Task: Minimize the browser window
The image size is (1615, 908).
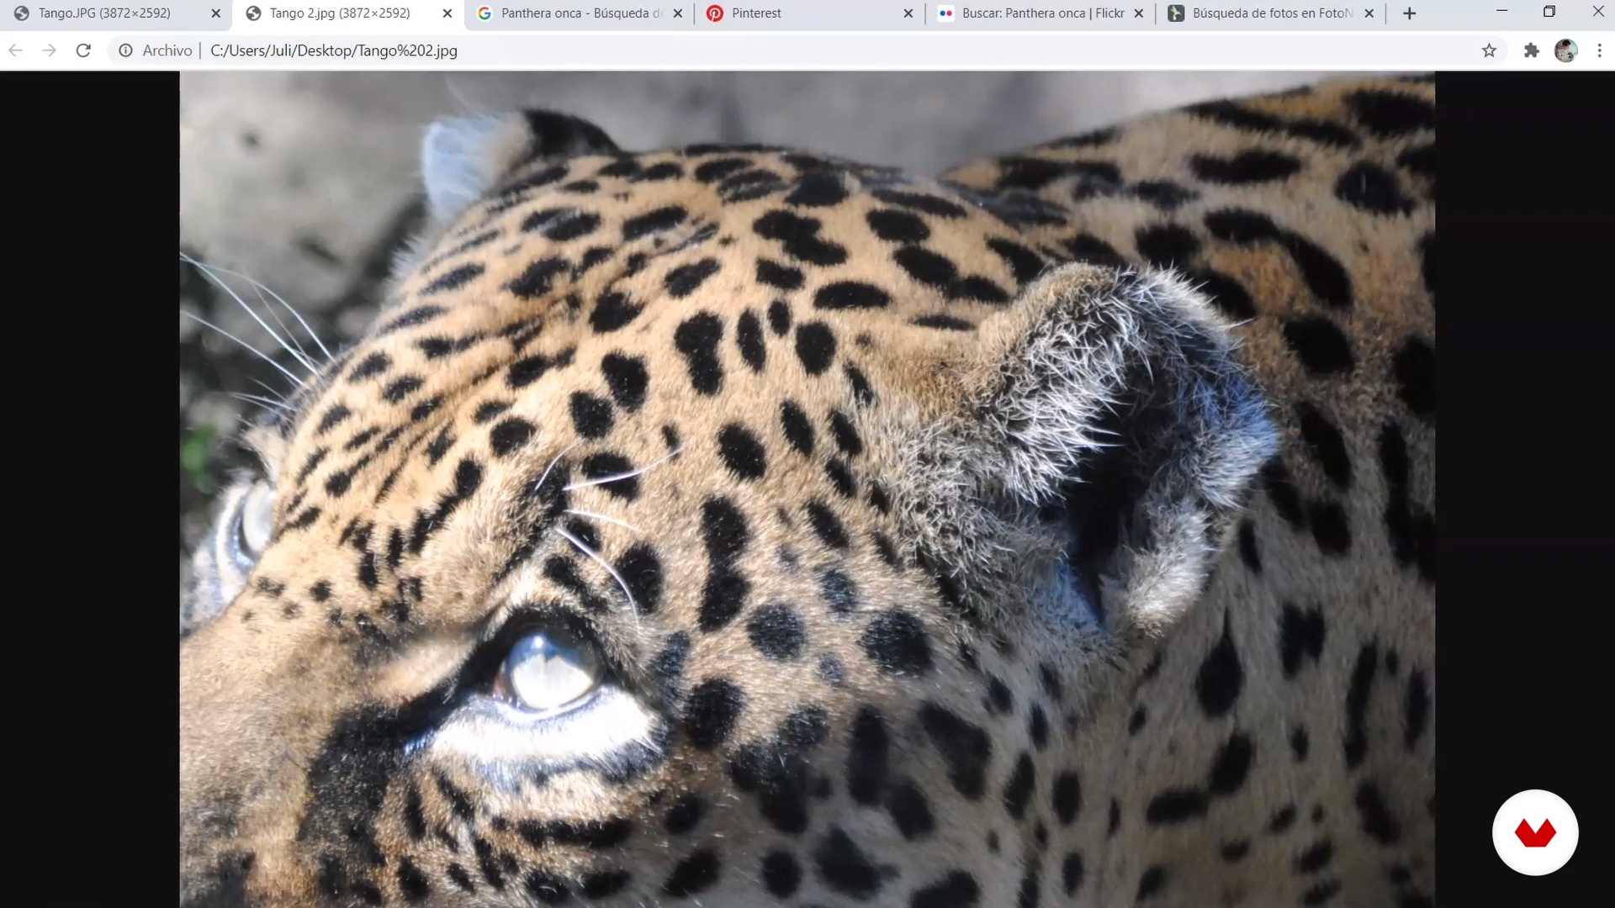Action: pos(1501,12)
